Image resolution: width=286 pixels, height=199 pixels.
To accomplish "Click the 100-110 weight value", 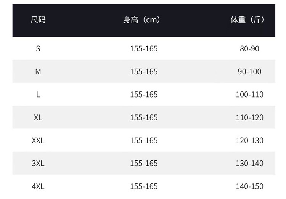I will pos(249,95).
